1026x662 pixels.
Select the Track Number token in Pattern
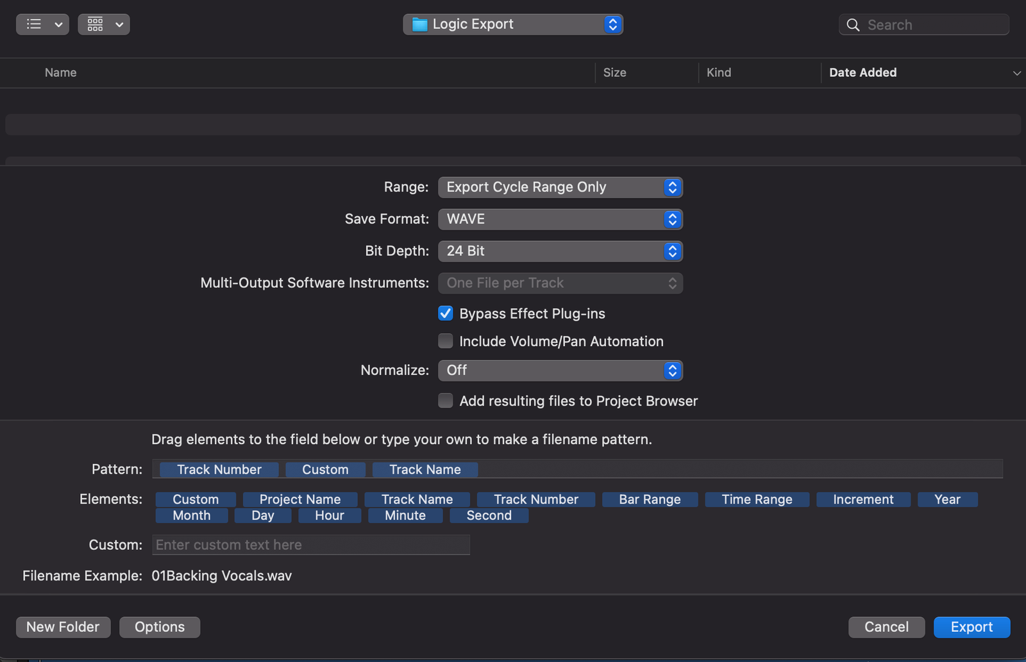pos(219,470)
